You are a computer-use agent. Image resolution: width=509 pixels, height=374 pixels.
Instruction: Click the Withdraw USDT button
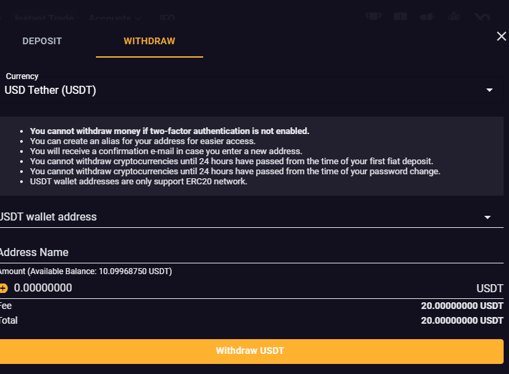pyautogui.click(x=251, y=351)
